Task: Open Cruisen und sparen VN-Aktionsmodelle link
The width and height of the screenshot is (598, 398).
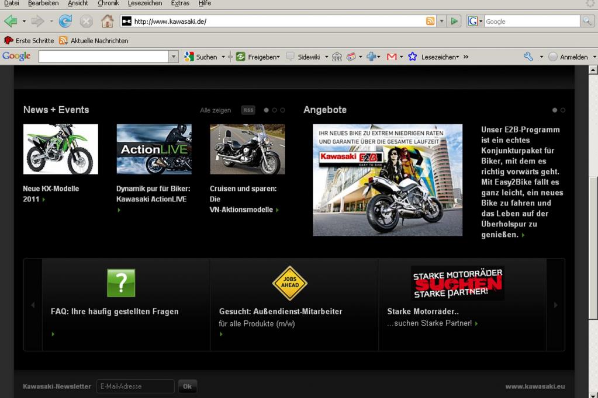Action: coord(243,199)
